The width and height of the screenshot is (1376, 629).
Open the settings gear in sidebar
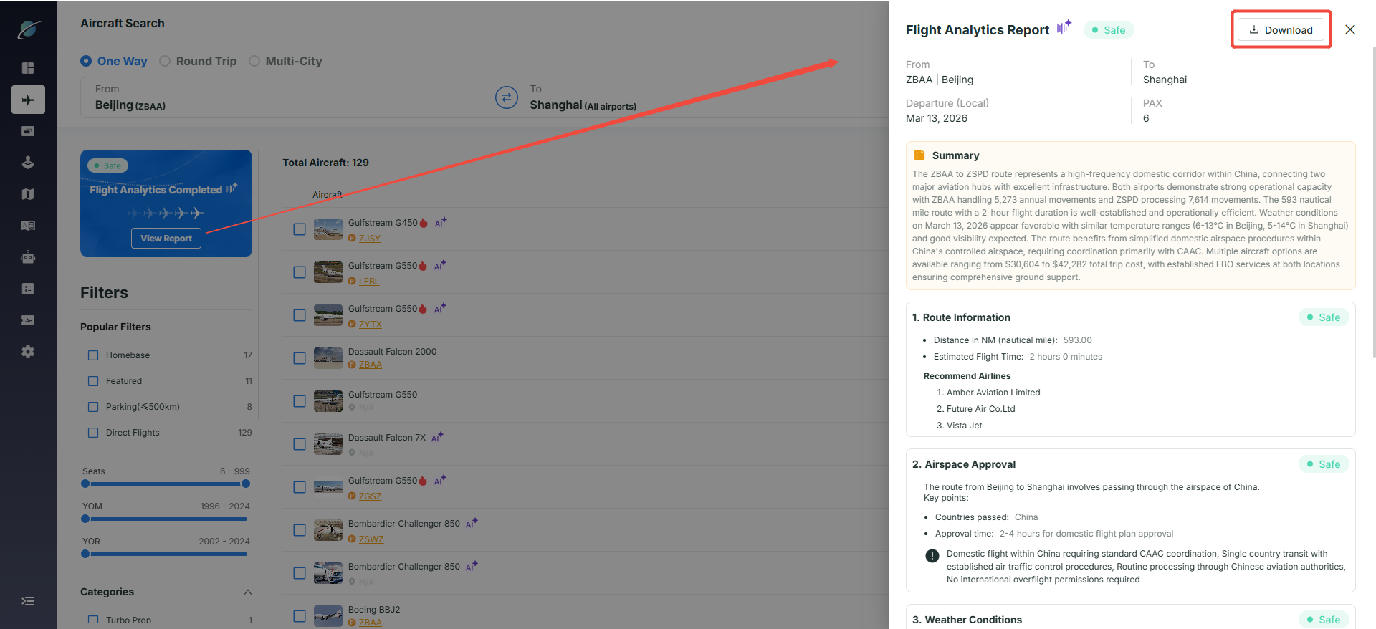coord(28,352)
